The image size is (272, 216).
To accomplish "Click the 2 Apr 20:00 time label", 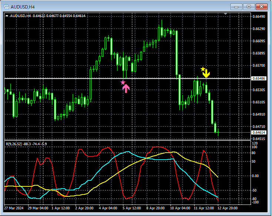I will tap(84, 208).
